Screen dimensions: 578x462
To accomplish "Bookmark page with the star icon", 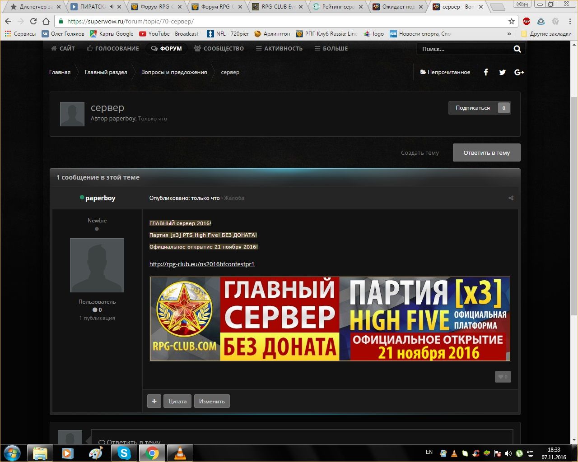I will (512, 21).
